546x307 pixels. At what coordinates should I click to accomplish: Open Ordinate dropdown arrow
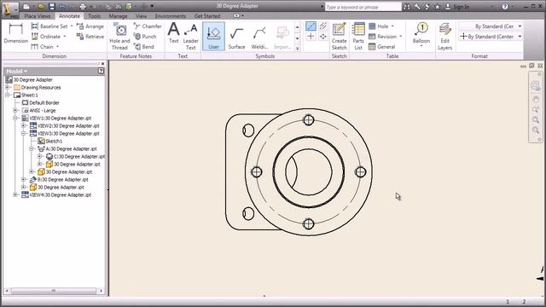[x=65, y=36]
